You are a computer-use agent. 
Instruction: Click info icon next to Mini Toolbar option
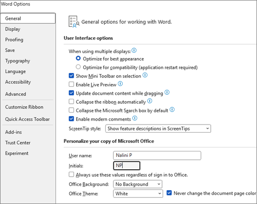point(145,75)
